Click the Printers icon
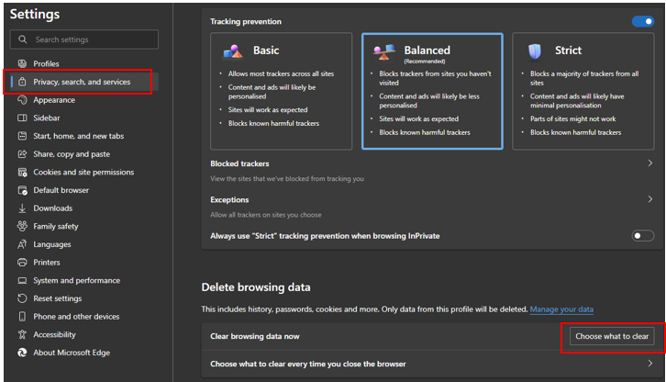Image resolution: width=666 pixels, height=382 pixels. point(22,263)
